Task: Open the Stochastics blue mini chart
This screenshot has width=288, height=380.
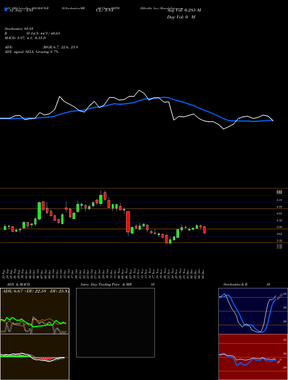Action: tap(253, 311)
